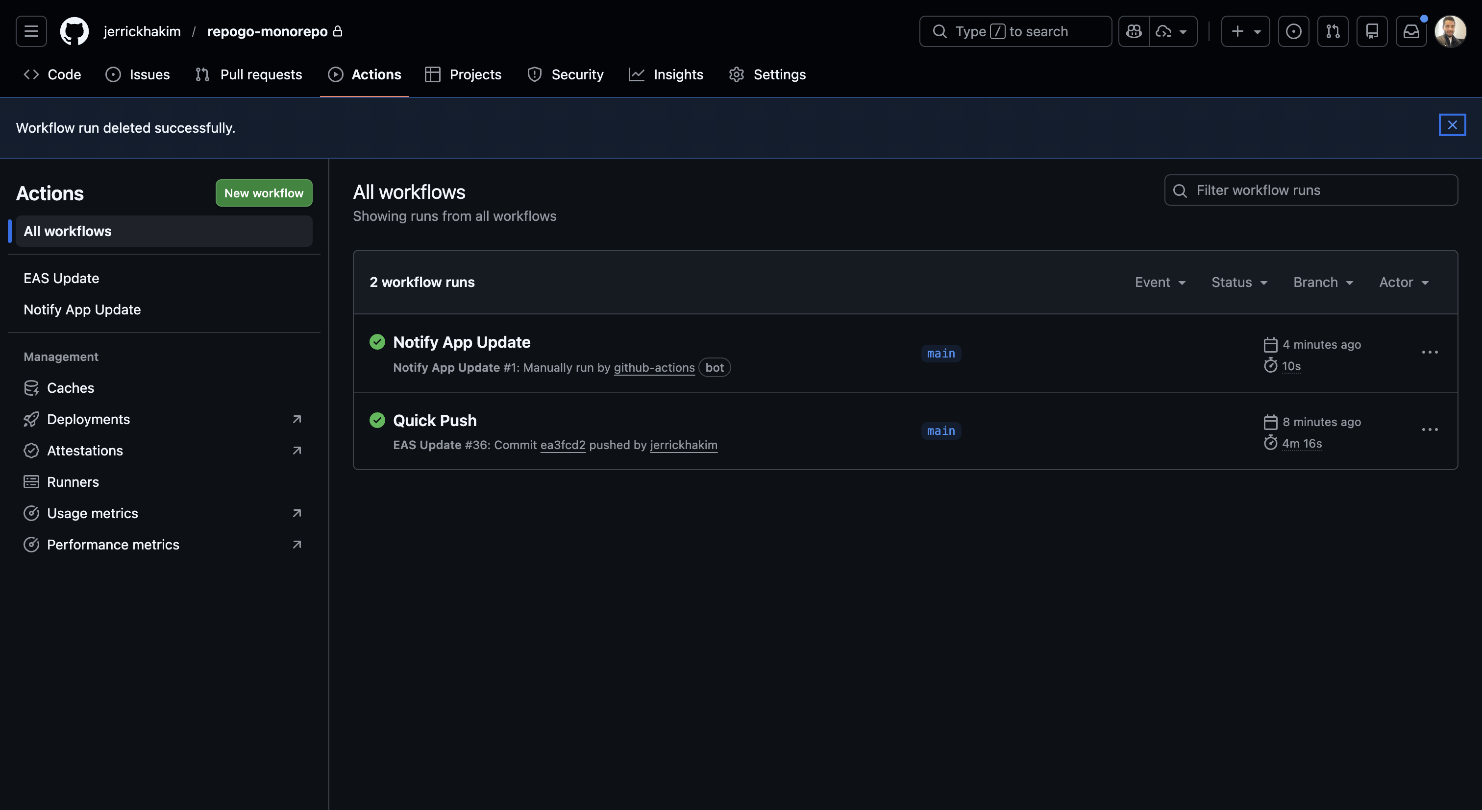Screen dimensions: 1482x810
Task: Click the New workflow button
Action: point(264,193)
